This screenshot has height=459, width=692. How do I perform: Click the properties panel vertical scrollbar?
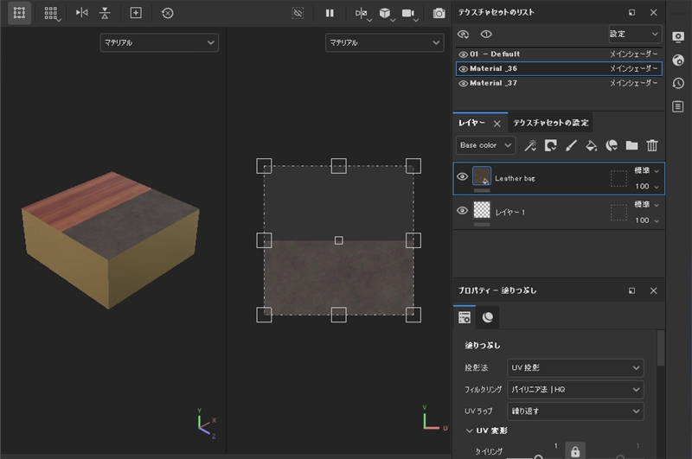[661, 348]
